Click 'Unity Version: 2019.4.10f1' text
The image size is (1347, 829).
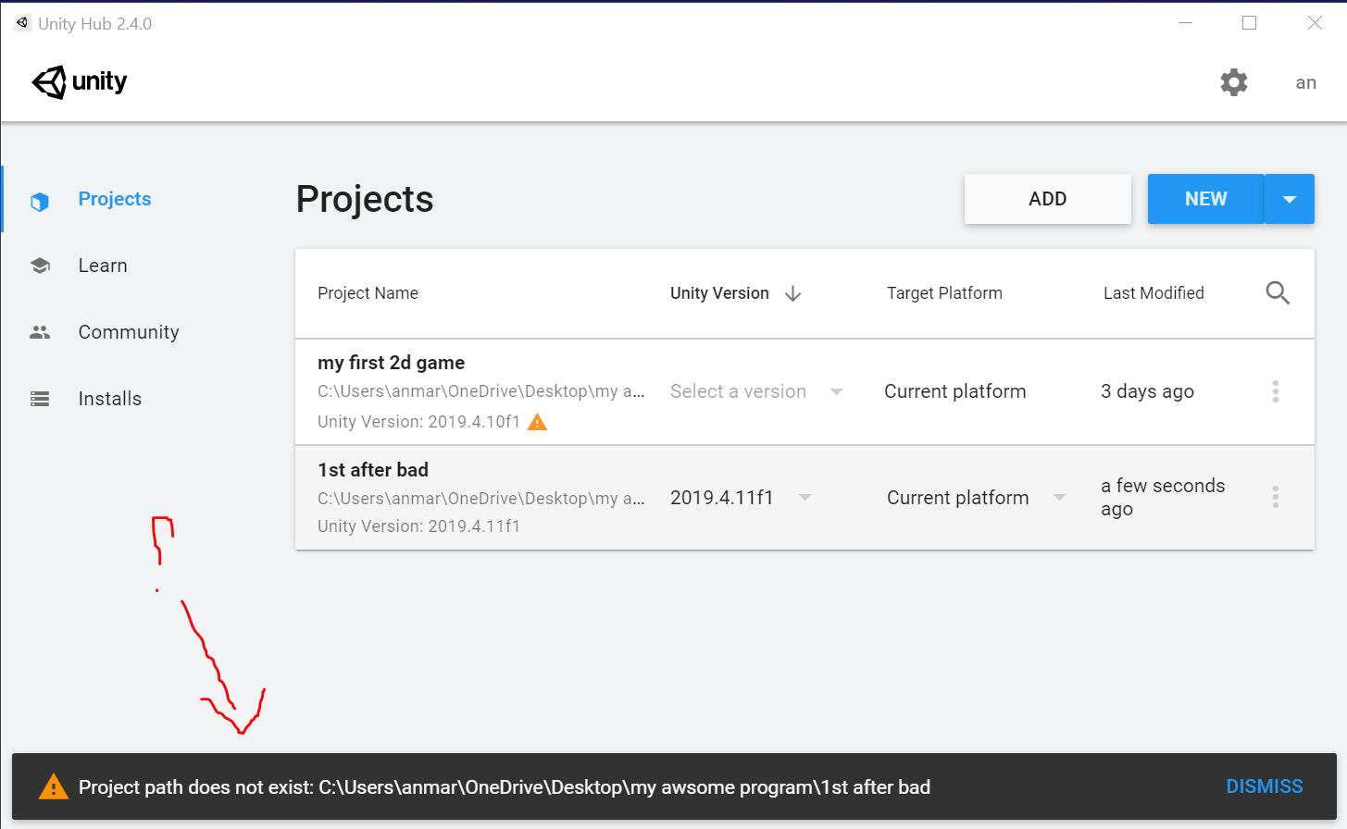[x=418, y=422]
